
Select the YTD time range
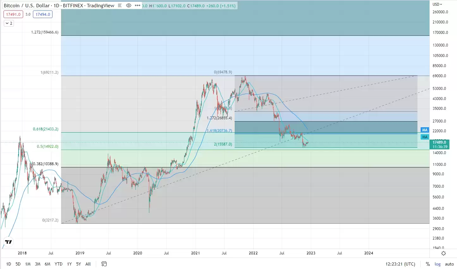coord(59,264)
